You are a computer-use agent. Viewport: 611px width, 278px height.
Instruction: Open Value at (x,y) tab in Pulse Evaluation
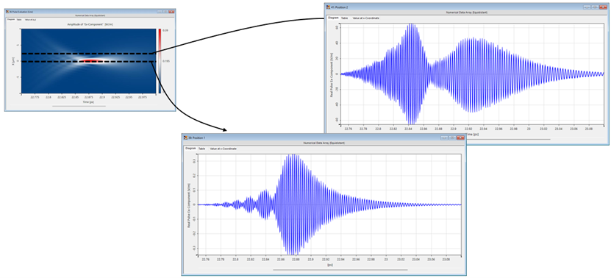(30, 20)
